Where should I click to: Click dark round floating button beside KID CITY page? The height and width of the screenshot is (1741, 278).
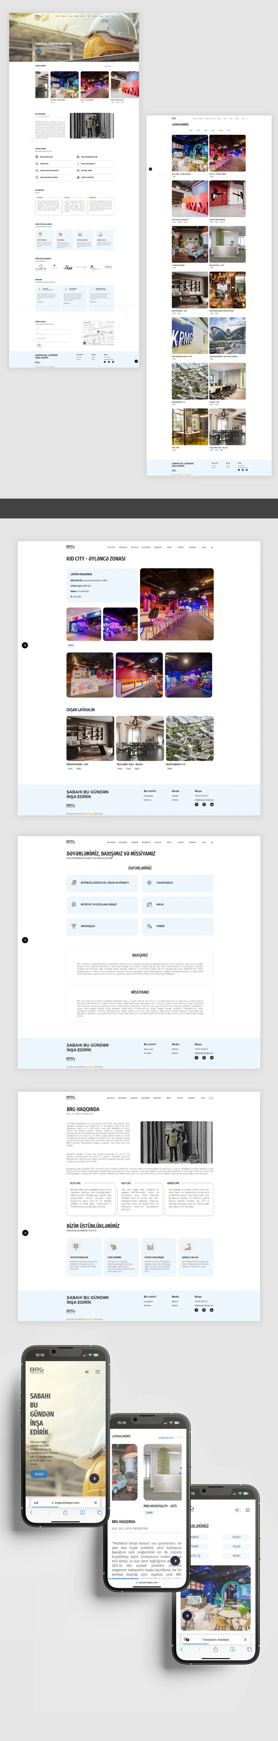click(x=25, y=645)
